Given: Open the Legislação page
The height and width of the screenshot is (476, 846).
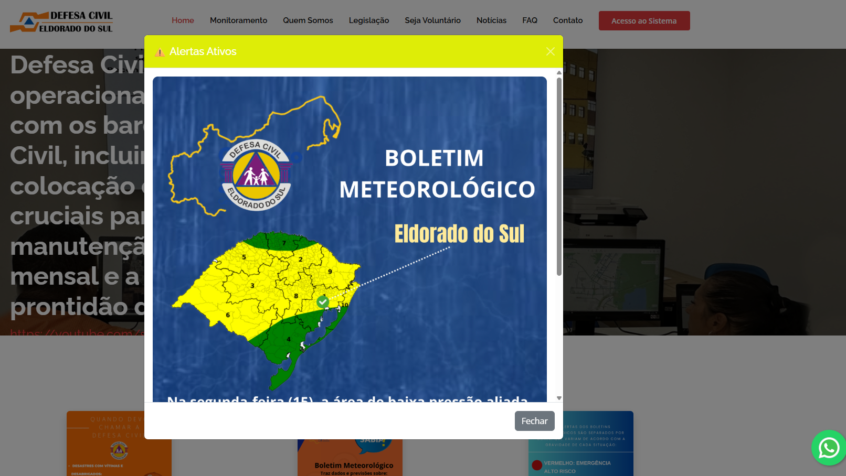Looking at the screenshot, I should [368, 20].
